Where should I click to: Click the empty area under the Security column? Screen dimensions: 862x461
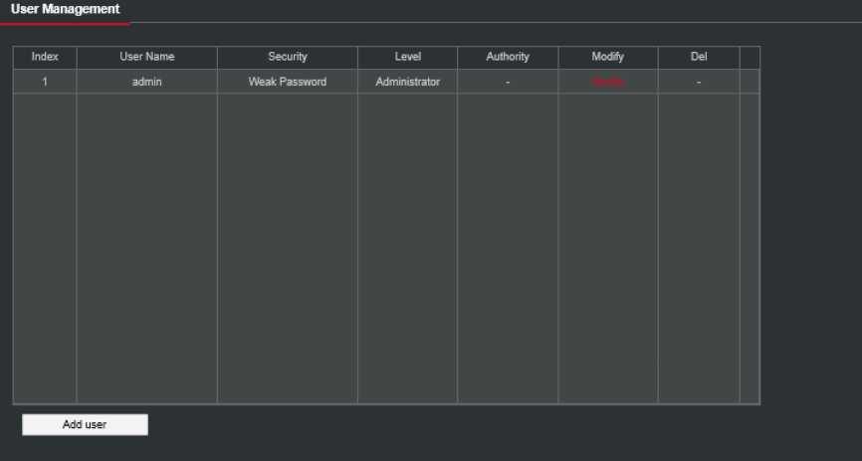(288, 249)
